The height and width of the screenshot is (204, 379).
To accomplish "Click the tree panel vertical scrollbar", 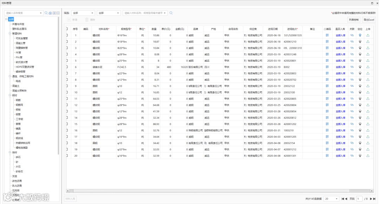I will [x=58, y=86].
